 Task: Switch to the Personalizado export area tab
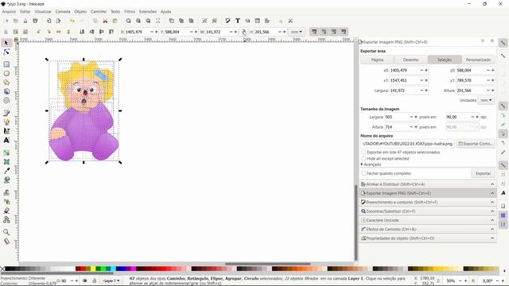(x=478, y=60)
